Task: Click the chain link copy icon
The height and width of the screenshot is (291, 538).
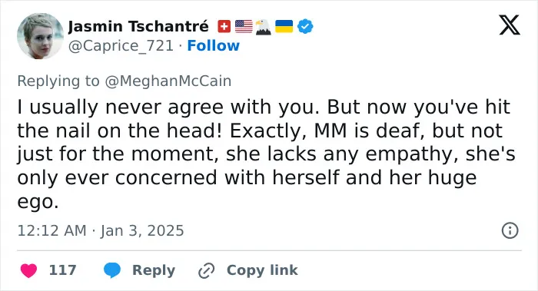Action: tap(207, 271)
